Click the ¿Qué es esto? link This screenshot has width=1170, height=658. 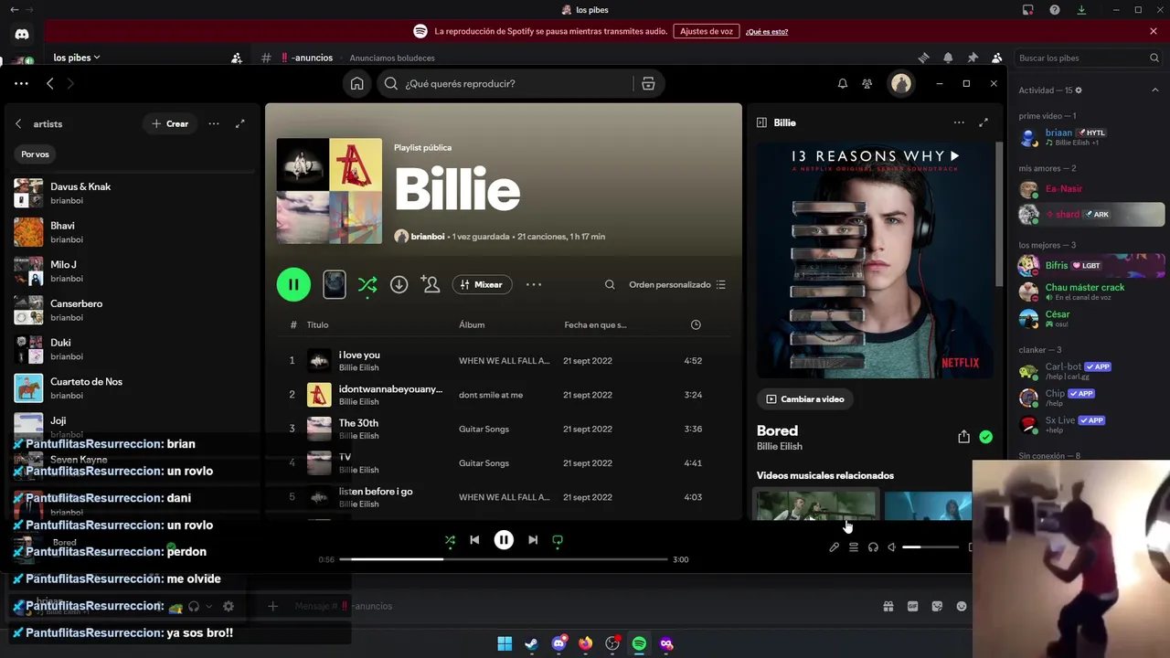pyautogui.click(x=767, y=31)
